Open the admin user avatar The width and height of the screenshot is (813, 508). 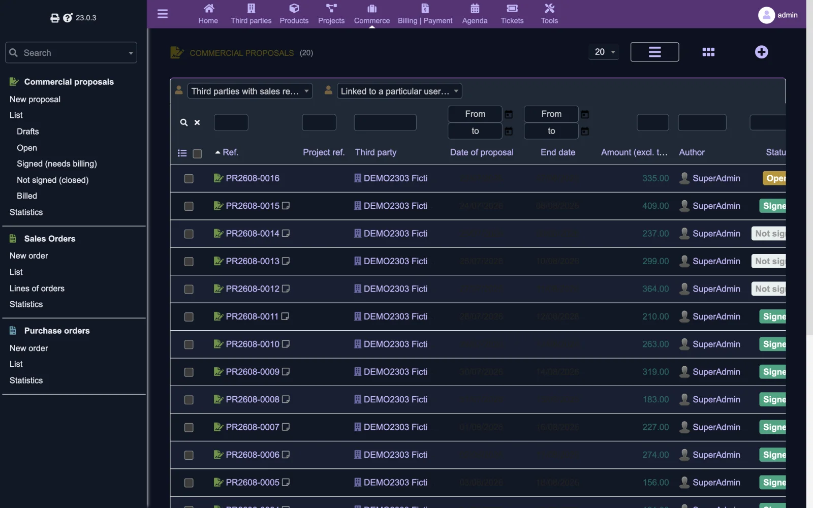(x=766, y=15)
